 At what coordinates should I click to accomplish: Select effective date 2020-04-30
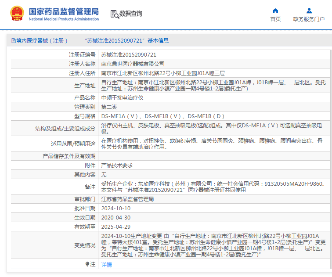[x=116, y=218]
